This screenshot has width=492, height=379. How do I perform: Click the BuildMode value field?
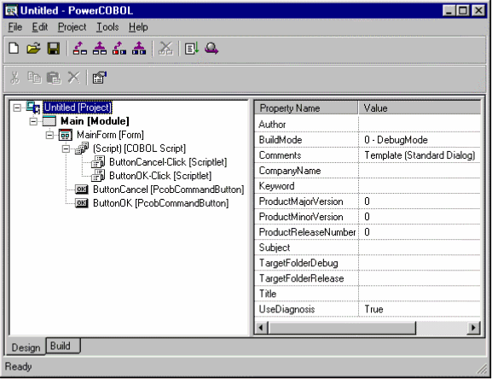click(x=420, y=140)
